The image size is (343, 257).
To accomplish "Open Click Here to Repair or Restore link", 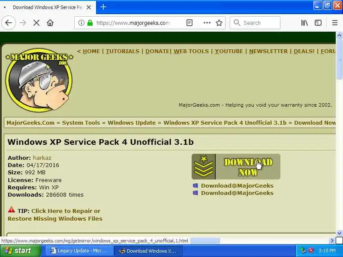I will (55, 215).
